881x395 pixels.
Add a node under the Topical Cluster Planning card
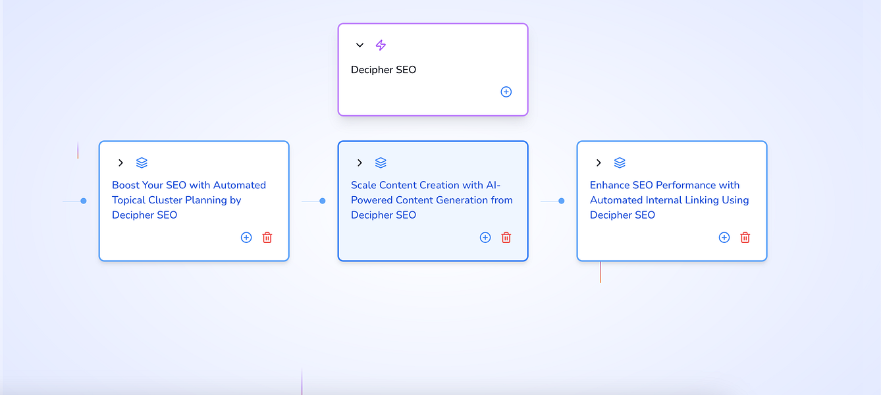tap(246, 238)
